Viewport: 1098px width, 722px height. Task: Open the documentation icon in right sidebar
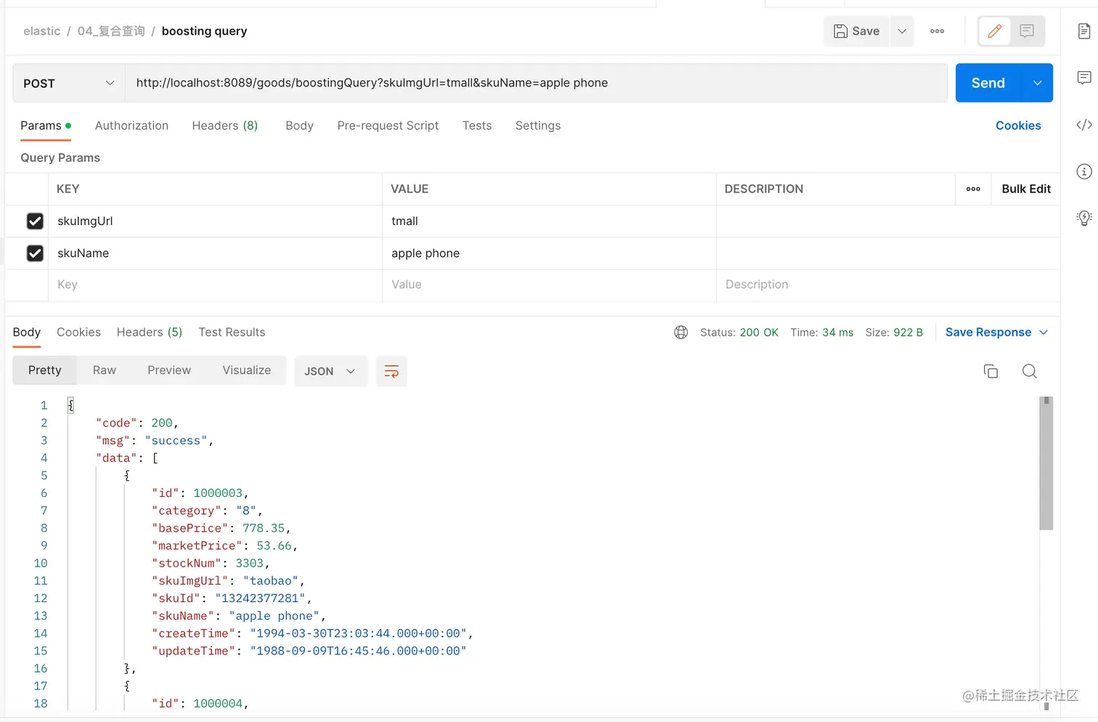point(1083,31)
